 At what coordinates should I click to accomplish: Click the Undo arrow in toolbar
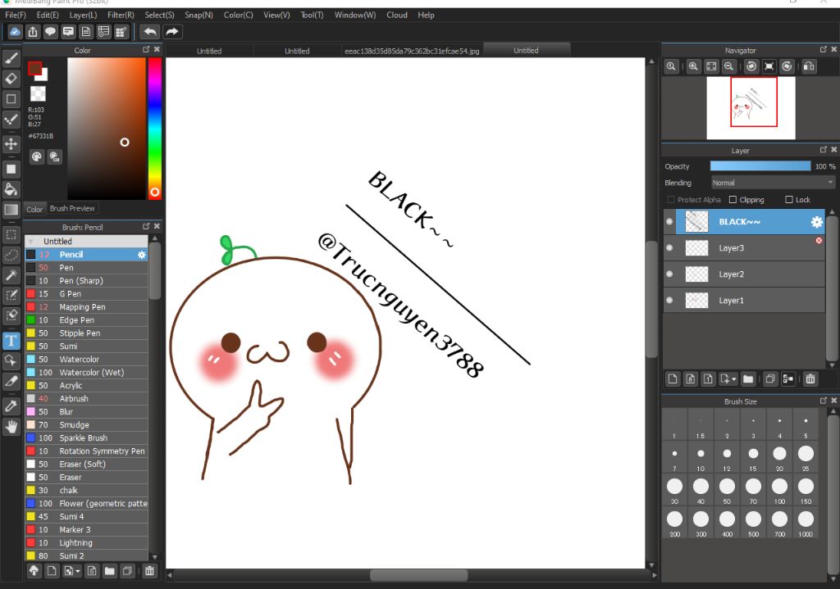tap(150, 32)
